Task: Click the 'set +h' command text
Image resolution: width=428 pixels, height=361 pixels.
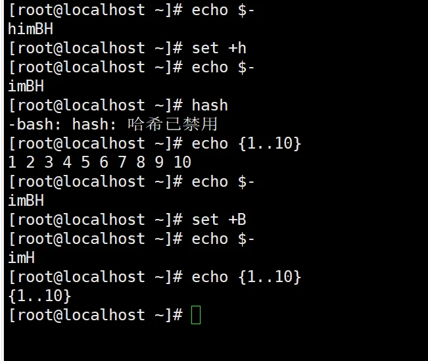Action: [x=219, y=48]
